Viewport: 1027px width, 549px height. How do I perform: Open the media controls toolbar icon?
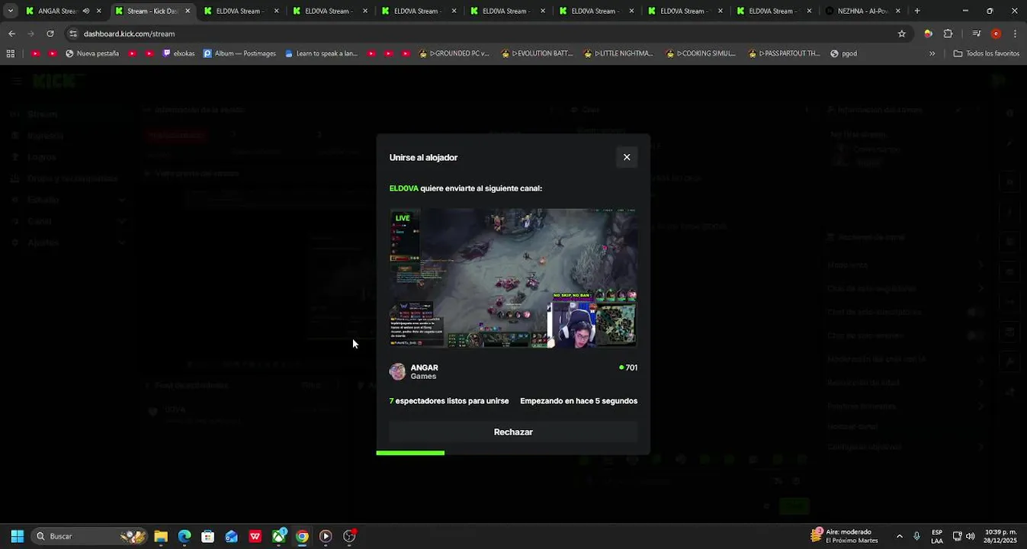977,34
